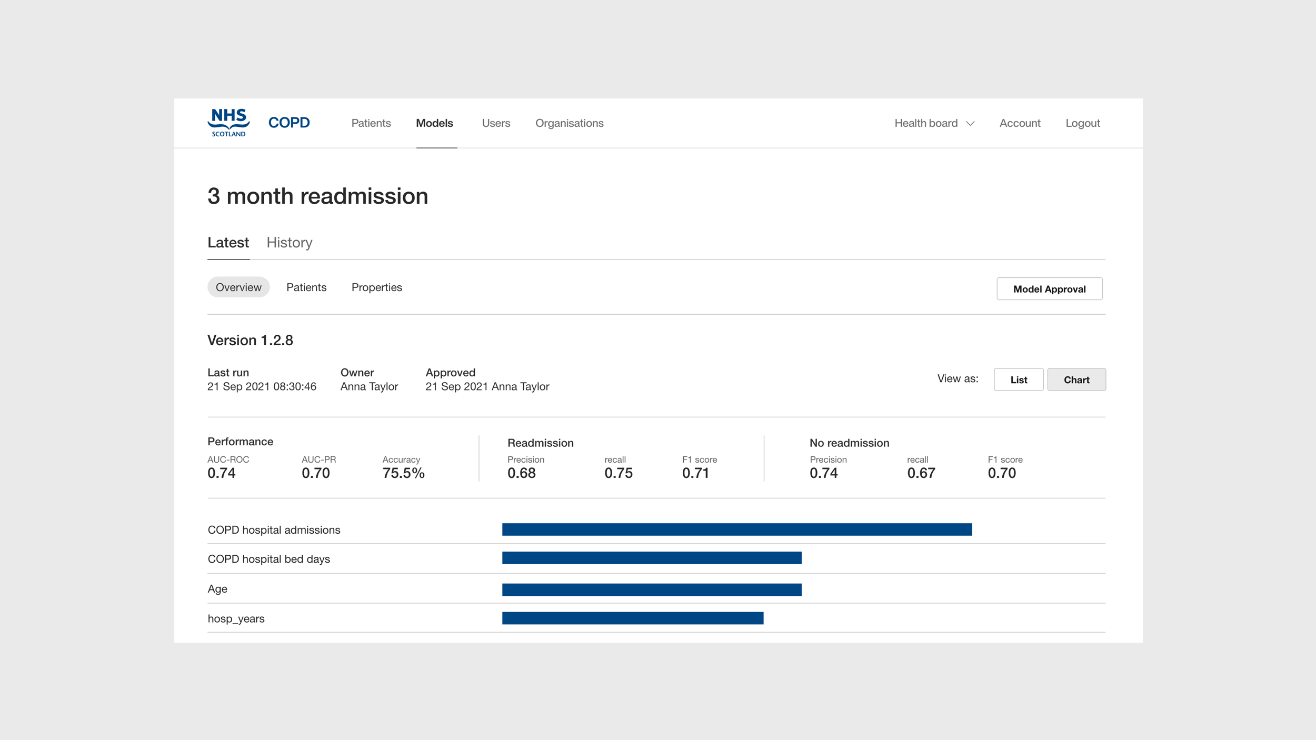The image size is (1316, 740).
Task: Click the Logout link
Action: click(1082, 123)
